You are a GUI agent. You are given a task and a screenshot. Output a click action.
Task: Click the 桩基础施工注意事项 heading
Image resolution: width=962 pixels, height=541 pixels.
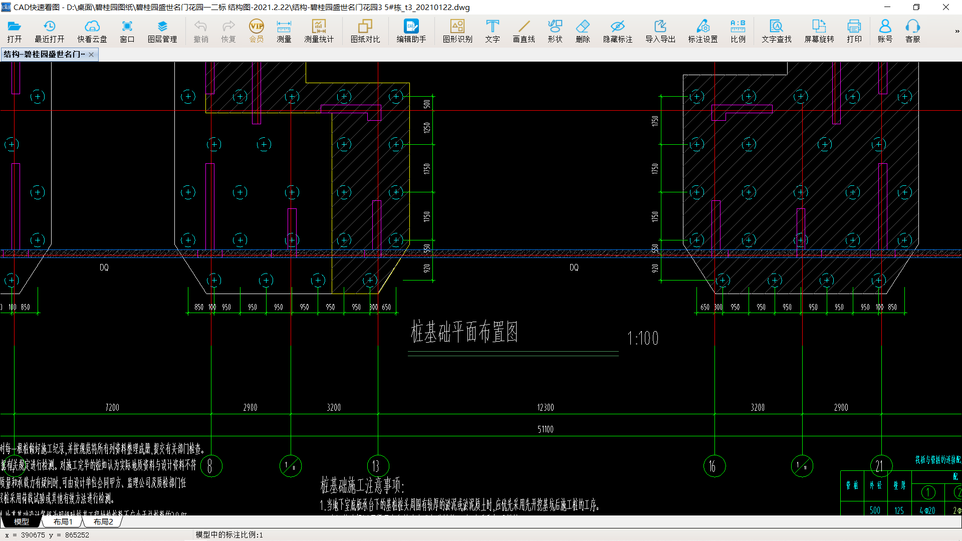(362, 485)
